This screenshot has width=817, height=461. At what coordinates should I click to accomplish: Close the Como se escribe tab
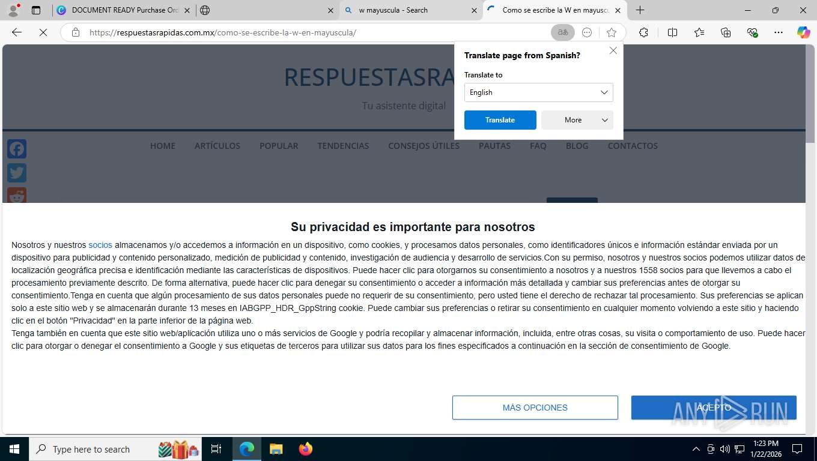[618, 10]
